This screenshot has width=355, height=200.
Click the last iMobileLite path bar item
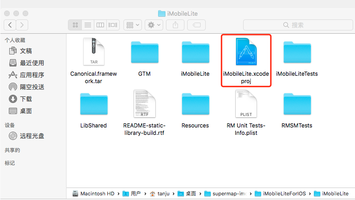click(331, 194)
